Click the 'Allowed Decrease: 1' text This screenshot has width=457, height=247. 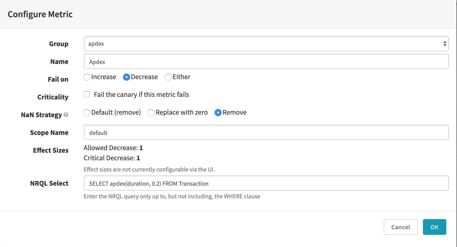113,148
